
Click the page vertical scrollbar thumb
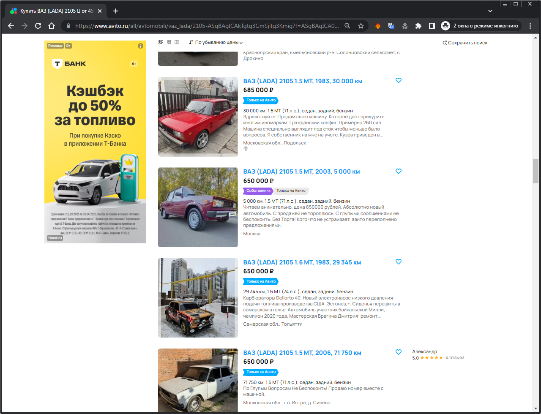(536, 171)
